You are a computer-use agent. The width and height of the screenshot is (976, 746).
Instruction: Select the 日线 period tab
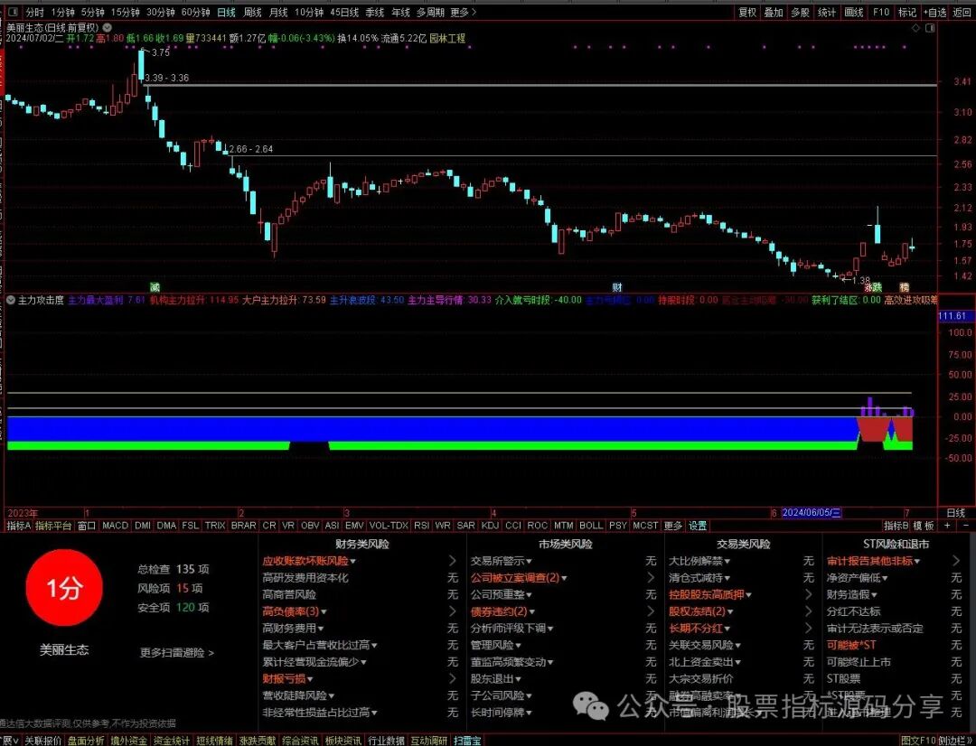pos(226,12)
